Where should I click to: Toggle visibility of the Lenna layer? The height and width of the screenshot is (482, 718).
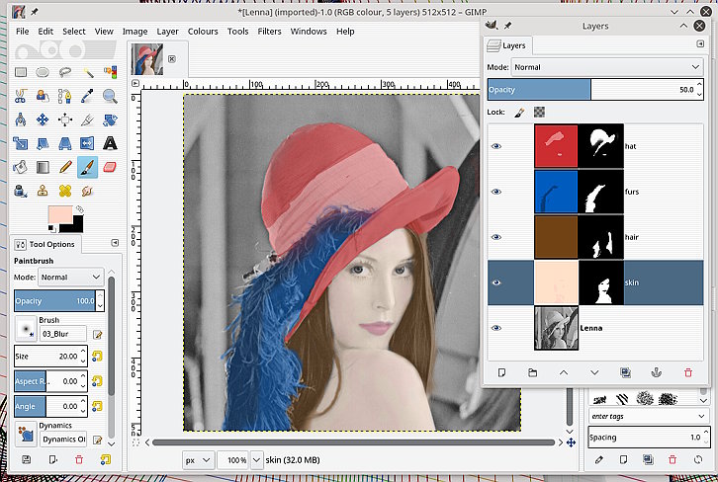tap(495, 328)
